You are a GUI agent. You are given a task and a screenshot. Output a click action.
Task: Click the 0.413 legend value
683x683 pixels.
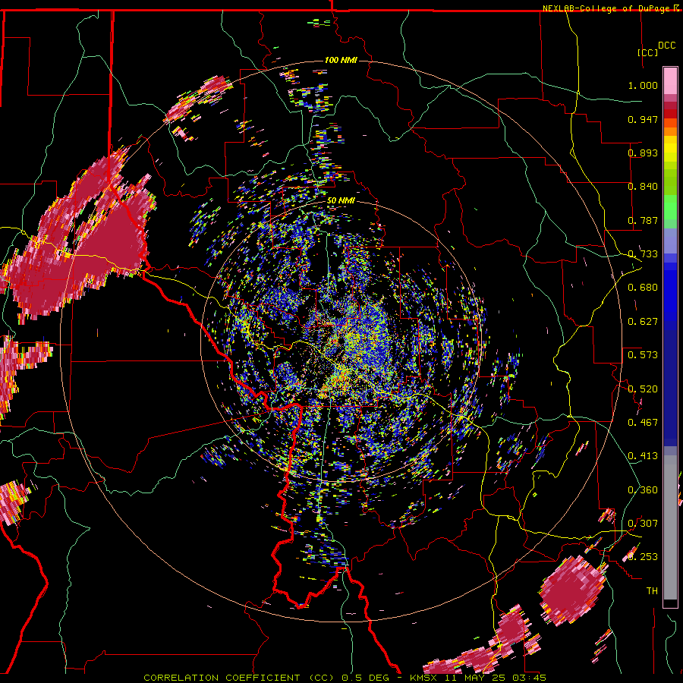point(643,456)
